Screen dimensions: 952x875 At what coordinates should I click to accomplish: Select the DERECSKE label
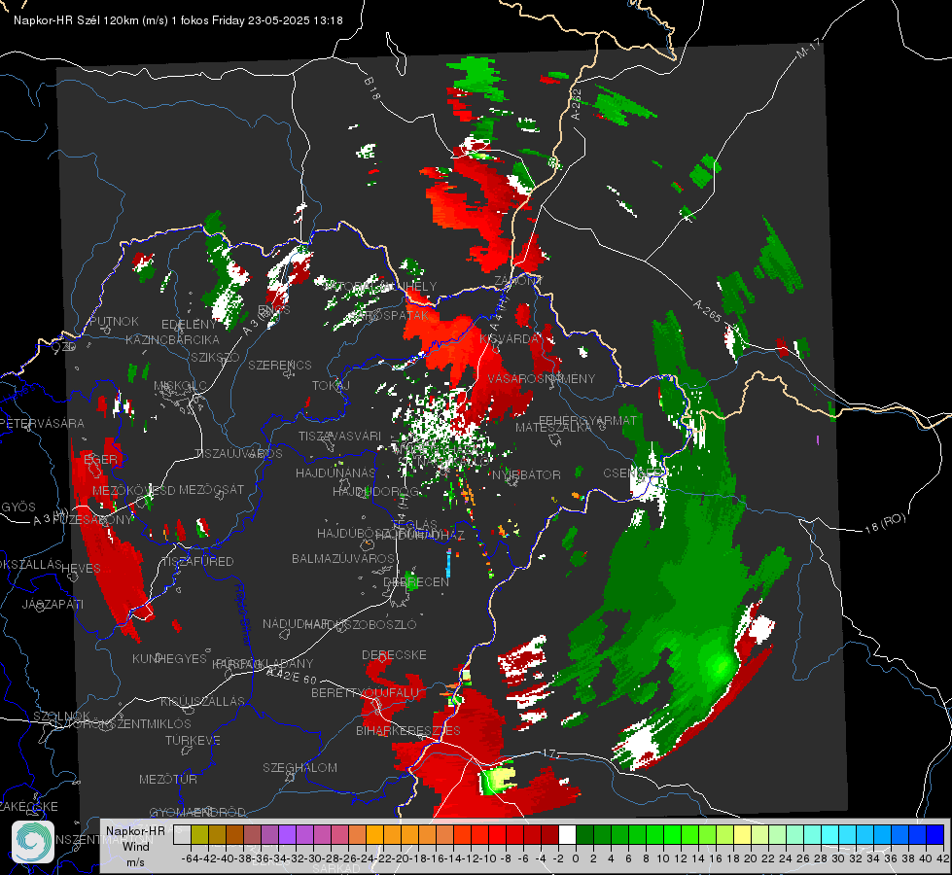(394, 655)
